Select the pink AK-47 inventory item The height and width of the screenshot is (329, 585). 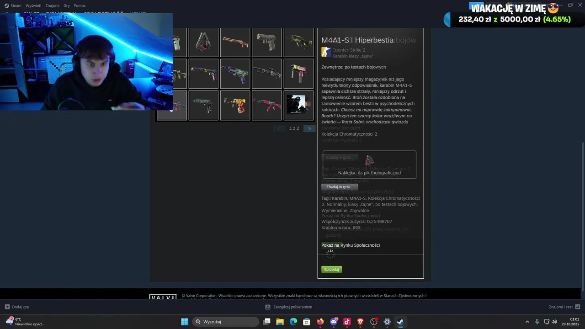pos(267,105)
